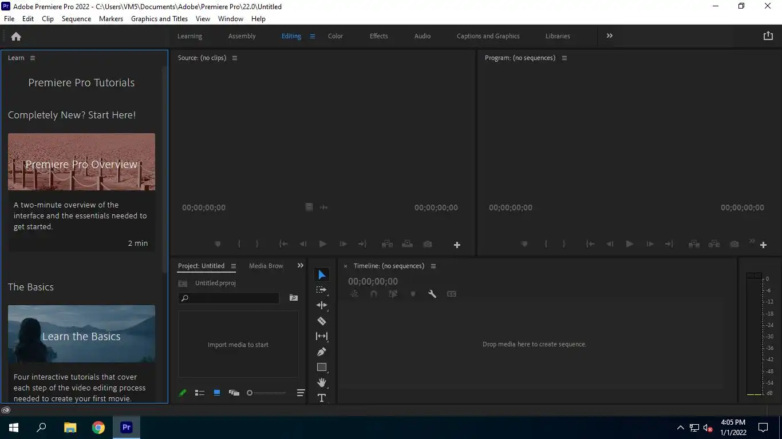Viewport: 782px width, 439px height.
Task: Click Program monitor Export Frame camera
Action: [x=734, y=244]
